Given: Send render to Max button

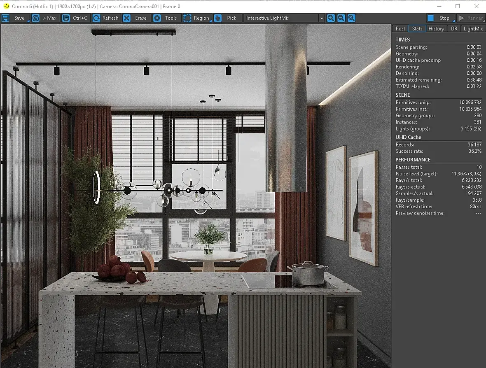Looking at the screenshot, I should coord(49,18).
